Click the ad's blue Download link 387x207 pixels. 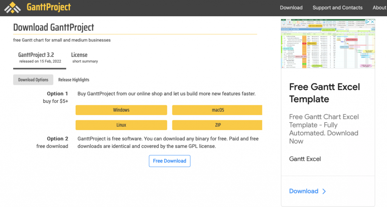click(303, 191)
